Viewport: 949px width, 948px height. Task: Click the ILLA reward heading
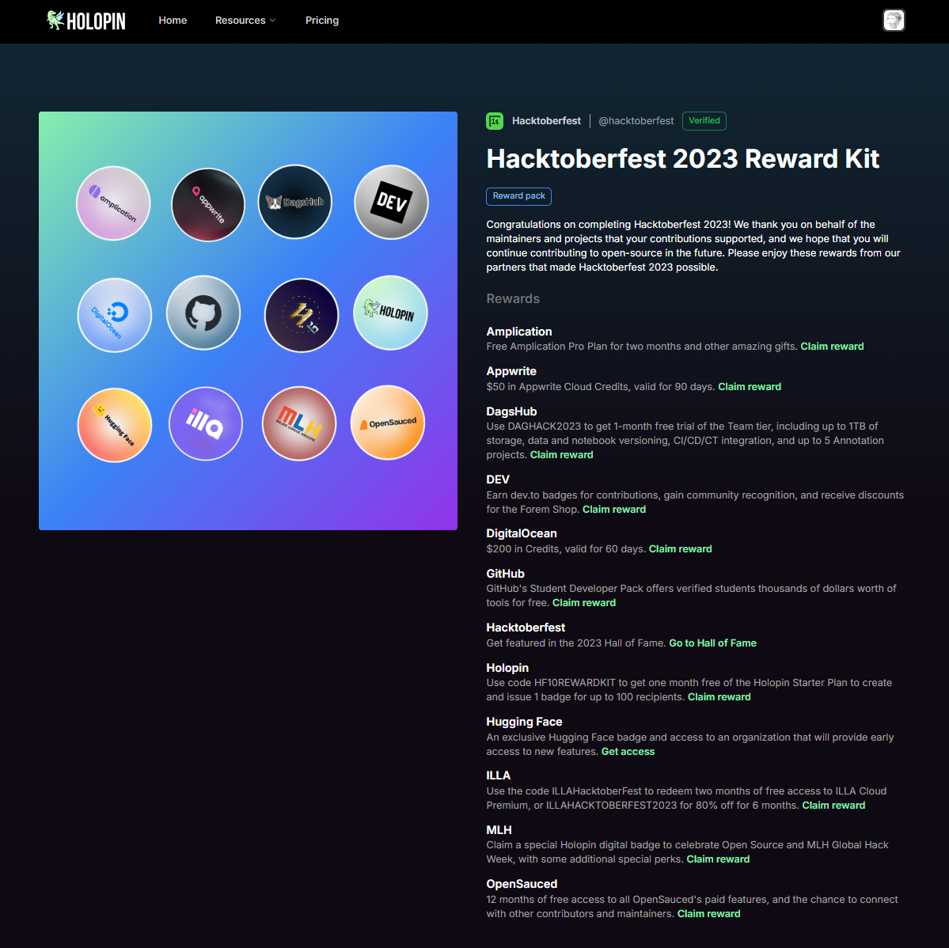498,775
